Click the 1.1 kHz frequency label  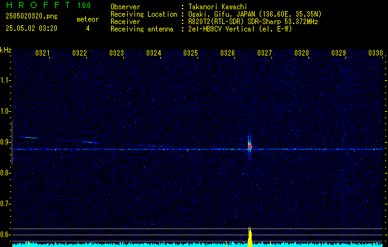[5, 80]
